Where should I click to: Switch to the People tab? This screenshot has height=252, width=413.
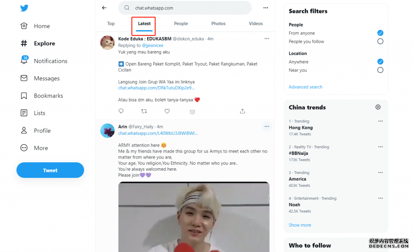coord(181,24)
